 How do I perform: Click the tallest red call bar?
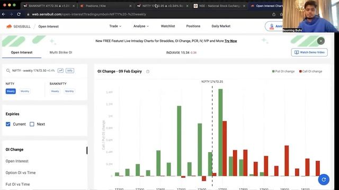(225, 149)
